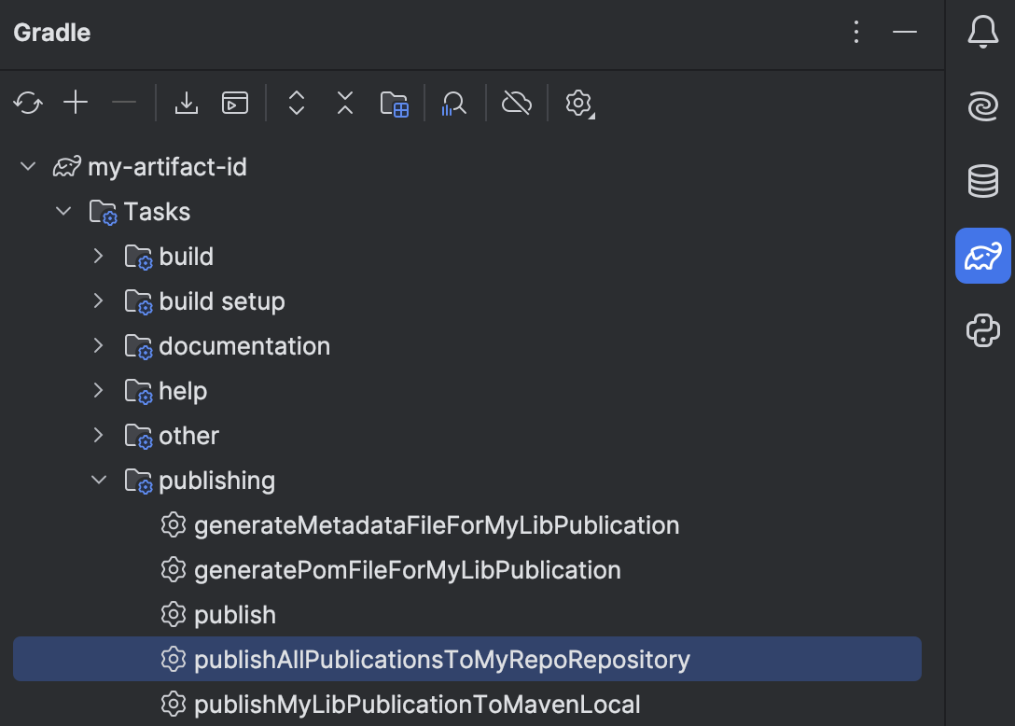Open the Execute Gradle Task dialog
1015x726 pixels.
(x=234, y=103)
